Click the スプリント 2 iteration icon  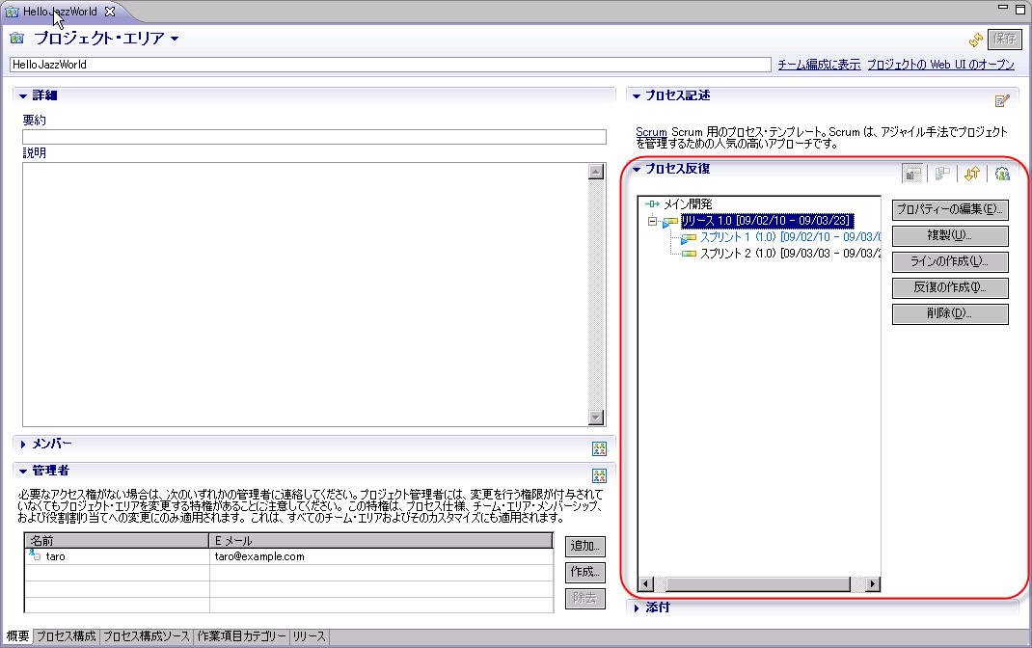689,254
